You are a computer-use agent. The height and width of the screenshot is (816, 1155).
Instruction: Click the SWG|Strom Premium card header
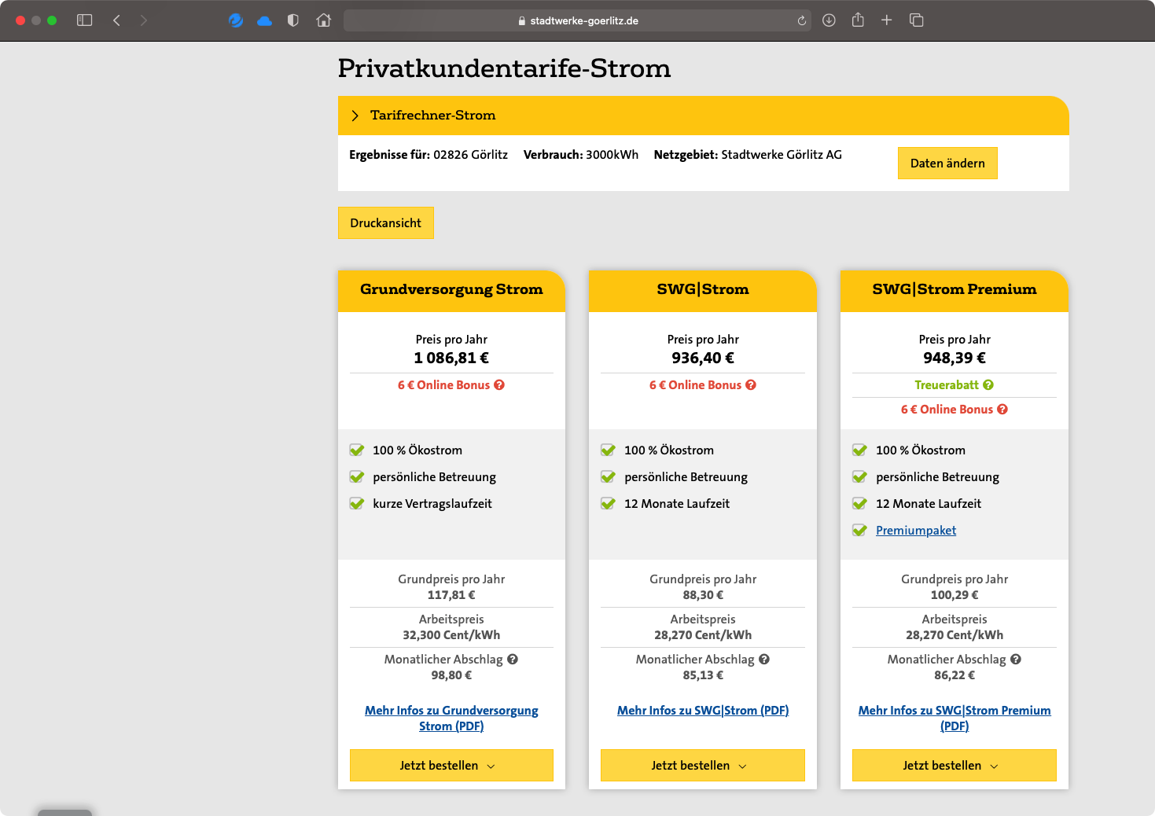(x=955, y=290)
